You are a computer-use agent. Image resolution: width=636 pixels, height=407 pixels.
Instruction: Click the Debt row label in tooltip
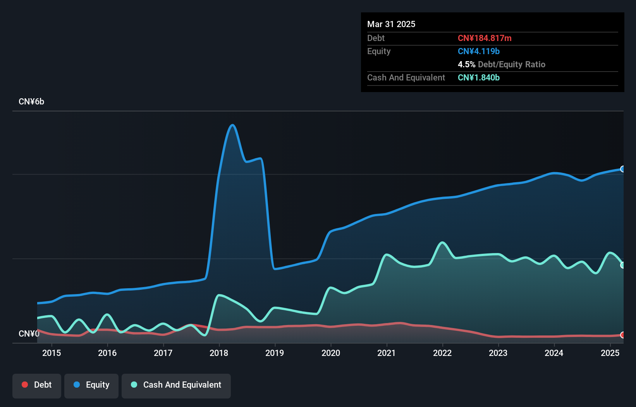point(376,38)
